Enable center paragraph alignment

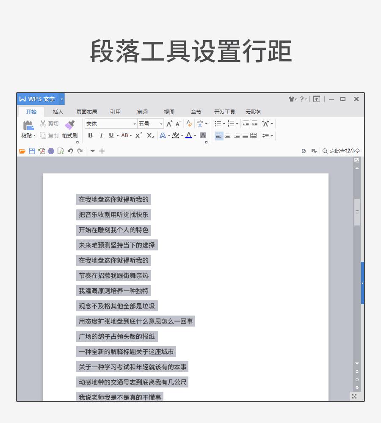point(228,135)
